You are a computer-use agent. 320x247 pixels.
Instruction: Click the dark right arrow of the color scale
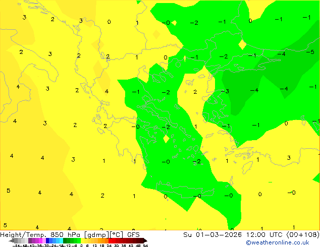click(145, 240)
